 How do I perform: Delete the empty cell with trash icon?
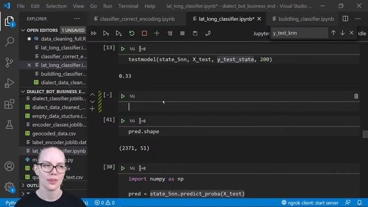tap(356, 96)
